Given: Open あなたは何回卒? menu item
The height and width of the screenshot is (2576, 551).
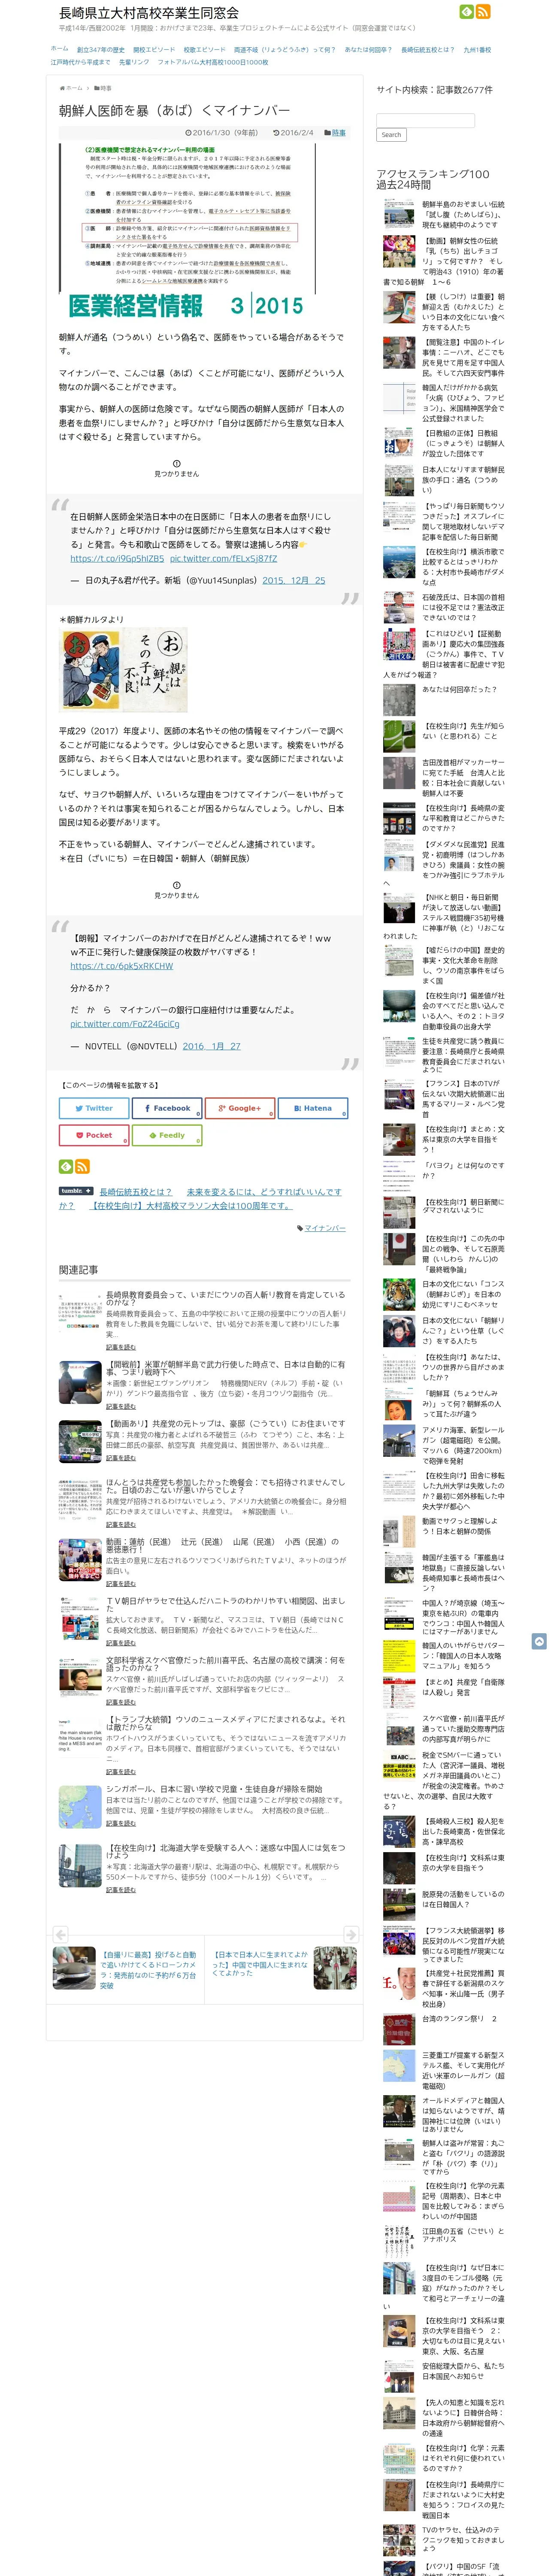Looking at the screenshot, I should pos(368,49).
